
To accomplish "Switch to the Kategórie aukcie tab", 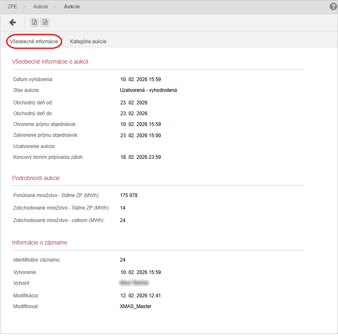I will click(x=88, y=42).
